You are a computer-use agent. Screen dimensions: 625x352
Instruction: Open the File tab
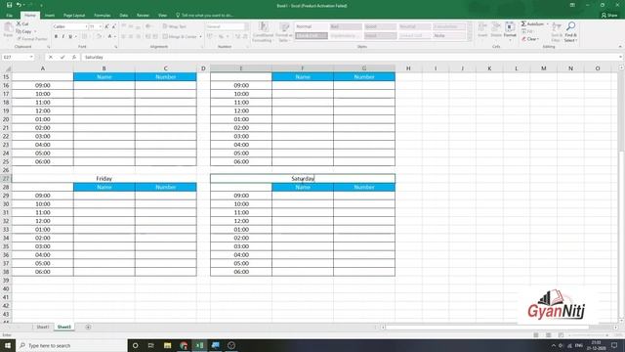point(9,16)
